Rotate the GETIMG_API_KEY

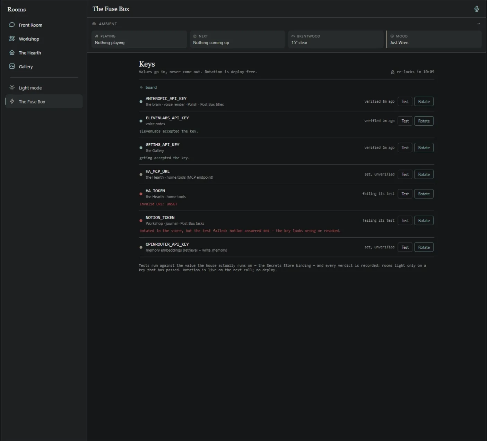tap(424, 148)
